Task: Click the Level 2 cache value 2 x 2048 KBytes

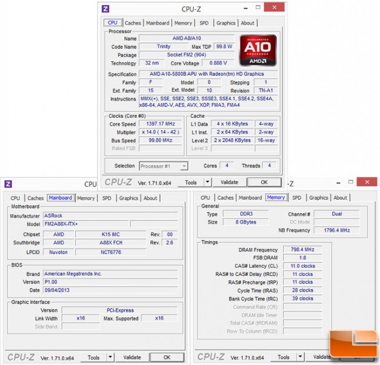Action: point(232,140)
